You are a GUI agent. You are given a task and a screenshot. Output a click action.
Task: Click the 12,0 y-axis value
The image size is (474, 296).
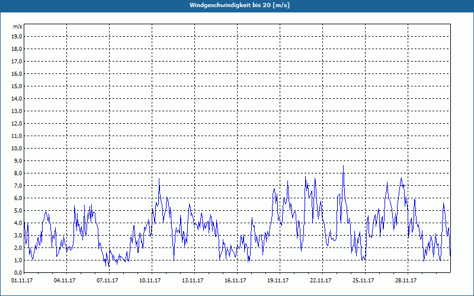coord(17,124)
